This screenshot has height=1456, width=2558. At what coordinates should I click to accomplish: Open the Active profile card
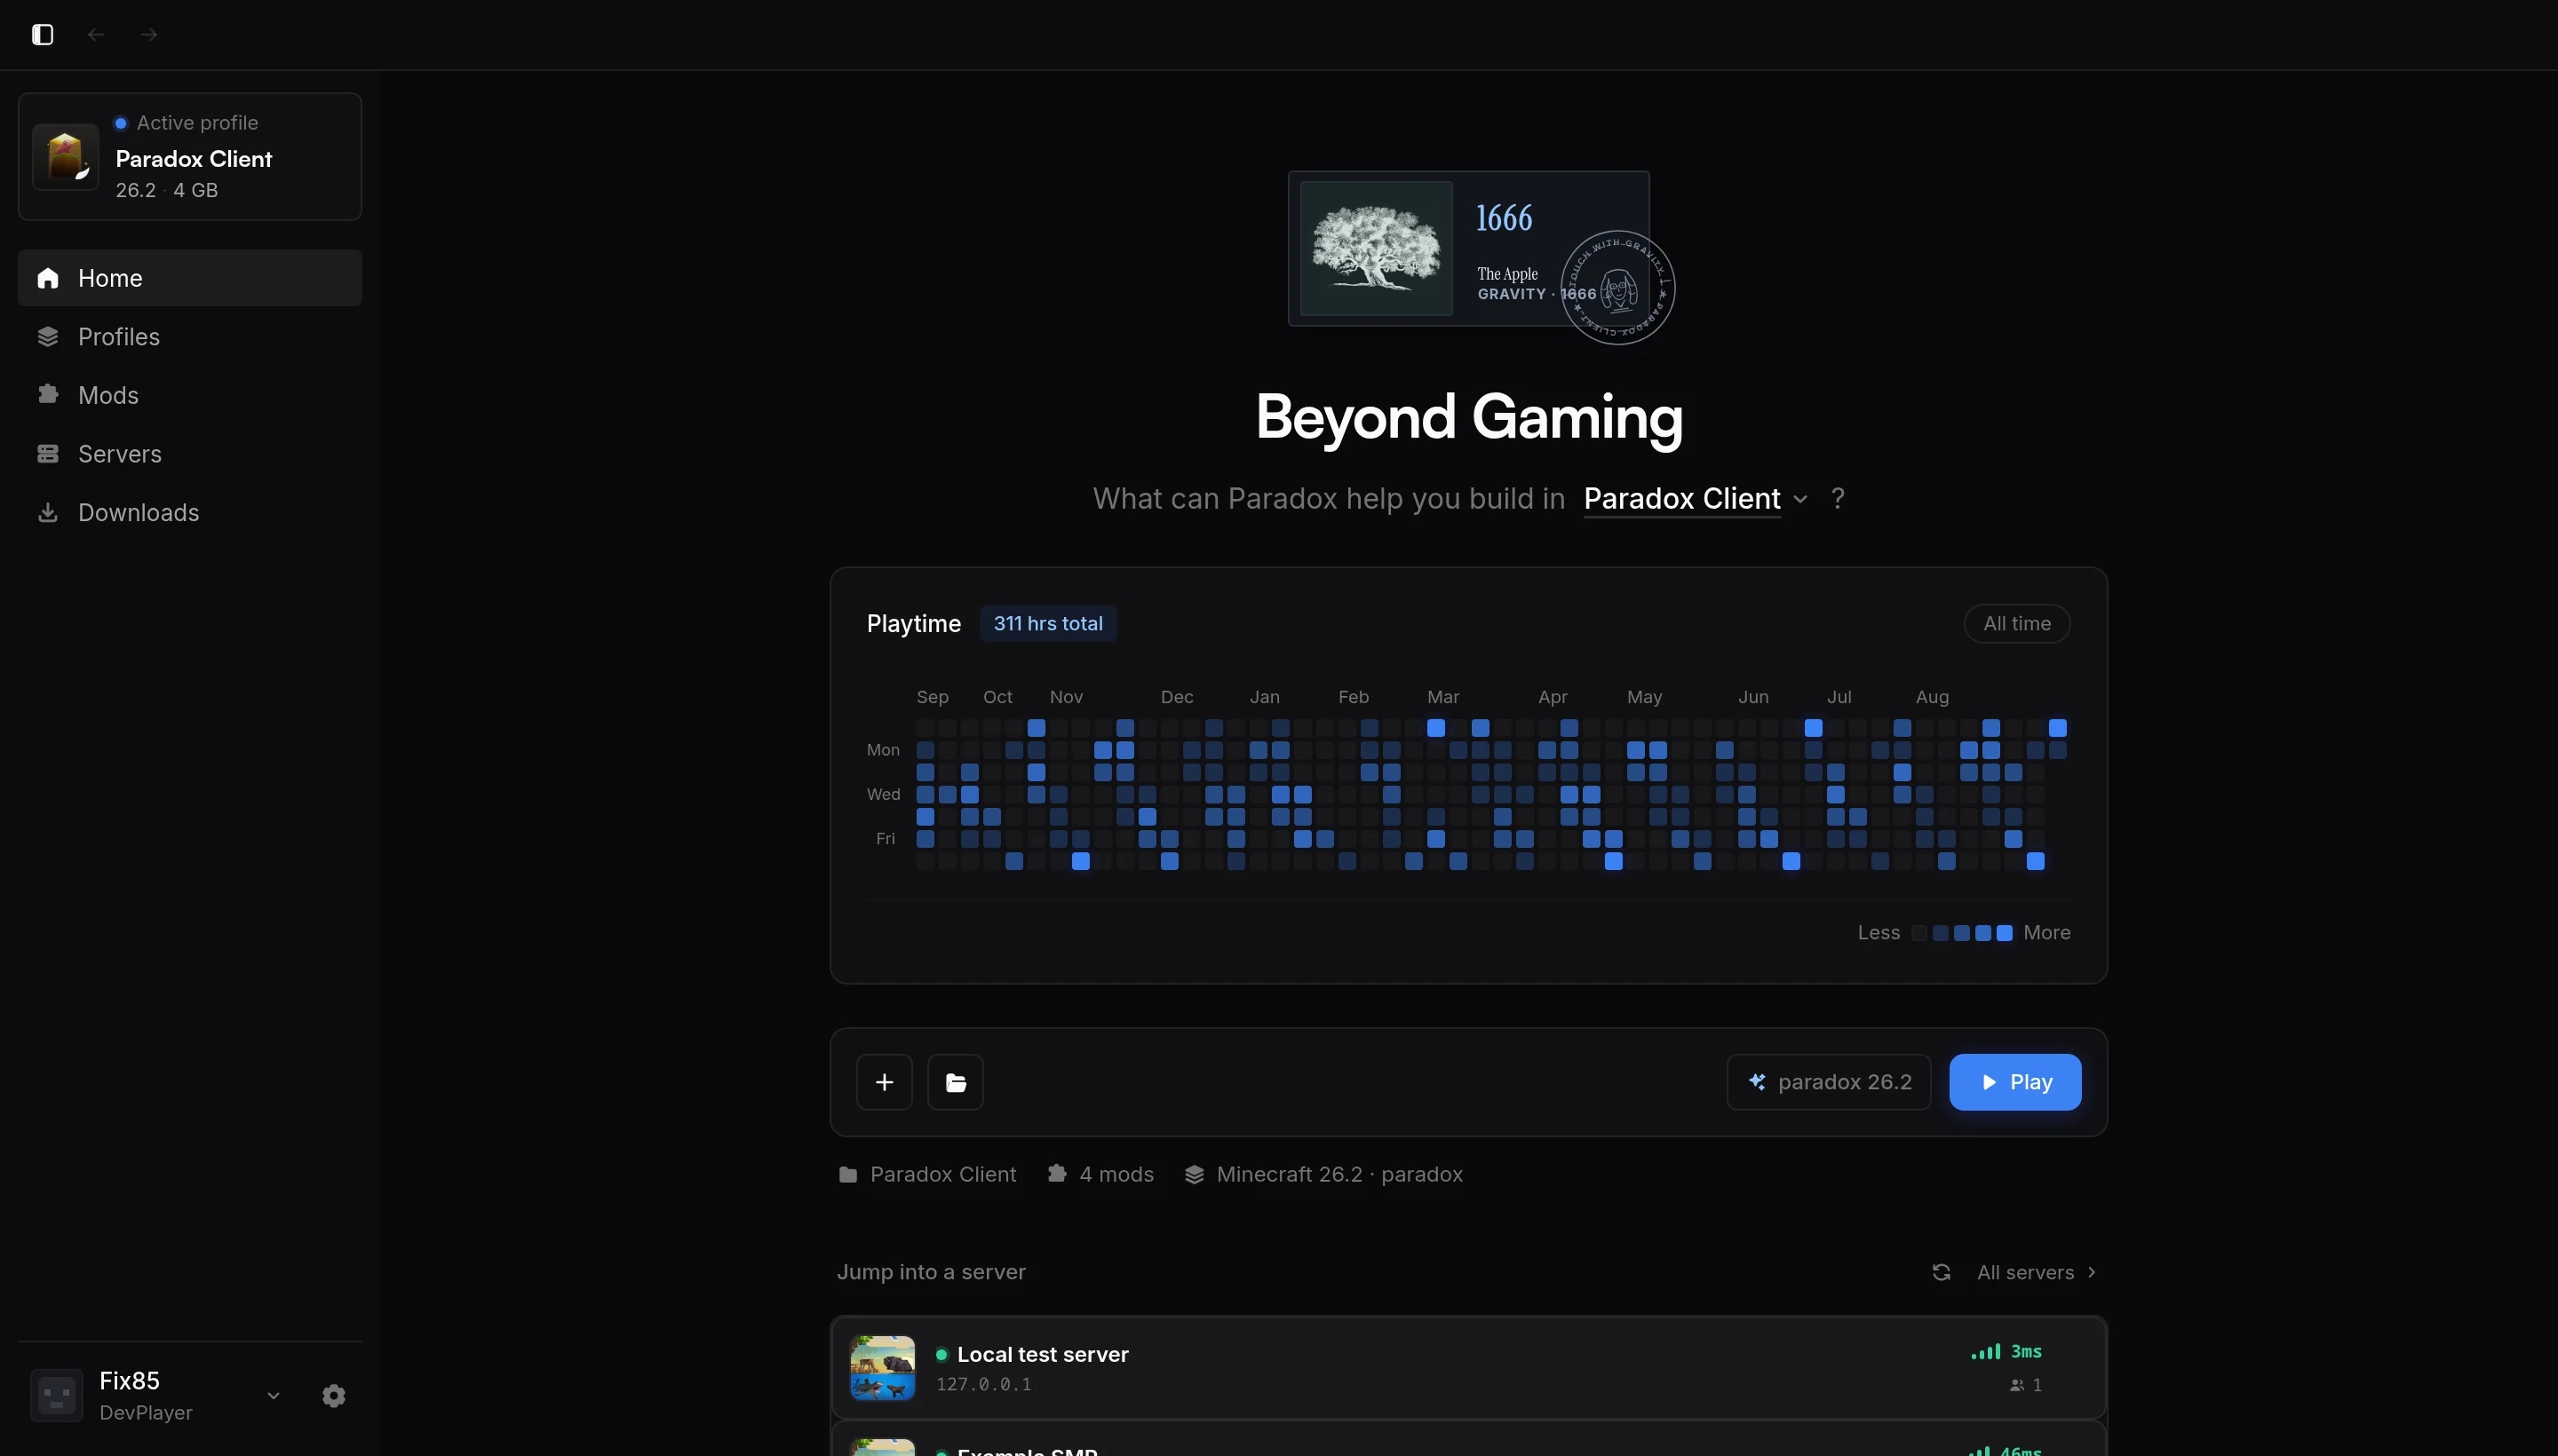[x=190, y=157]
